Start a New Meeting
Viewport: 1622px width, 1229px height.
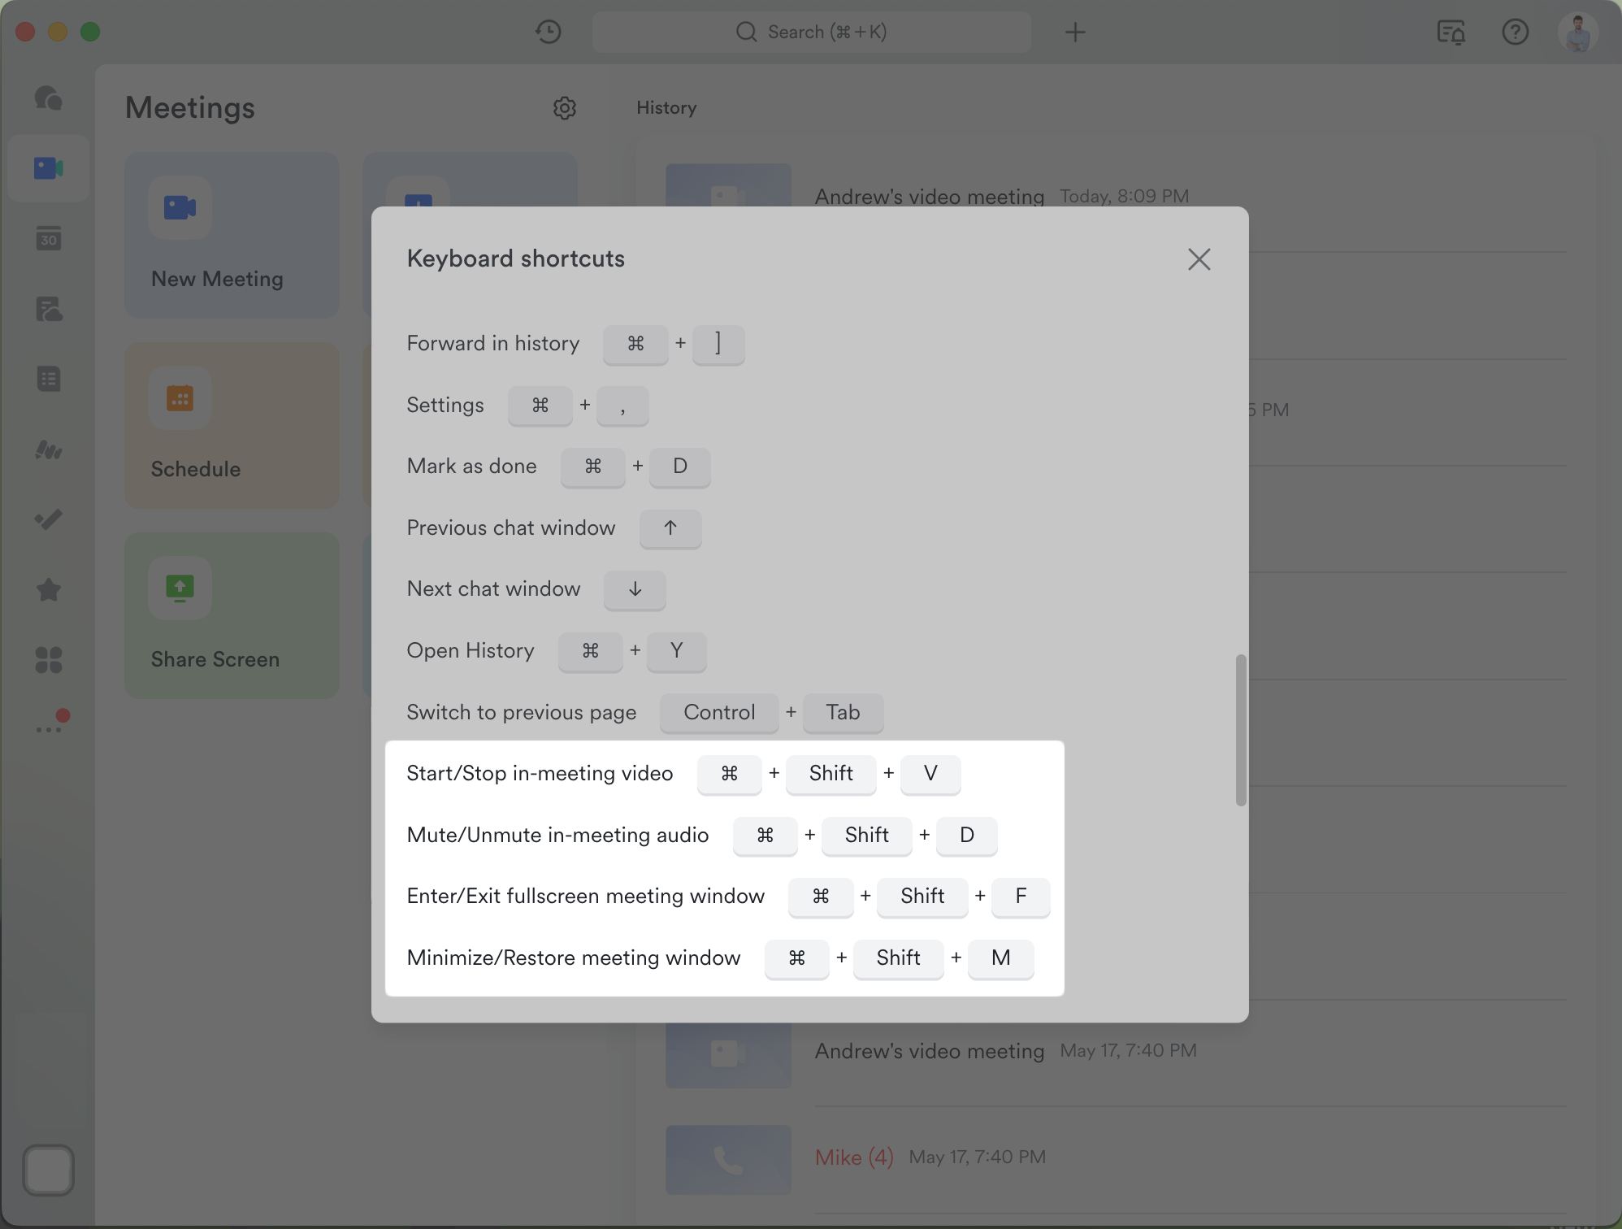pos(231,236)
